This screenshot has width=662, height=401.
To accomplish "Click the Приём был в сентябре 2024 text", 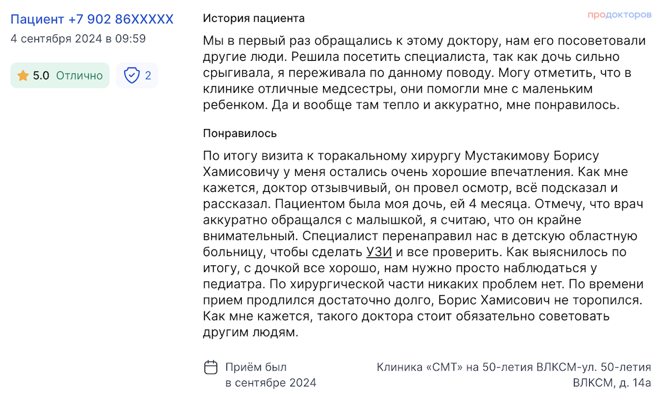I will pos(271,375).
